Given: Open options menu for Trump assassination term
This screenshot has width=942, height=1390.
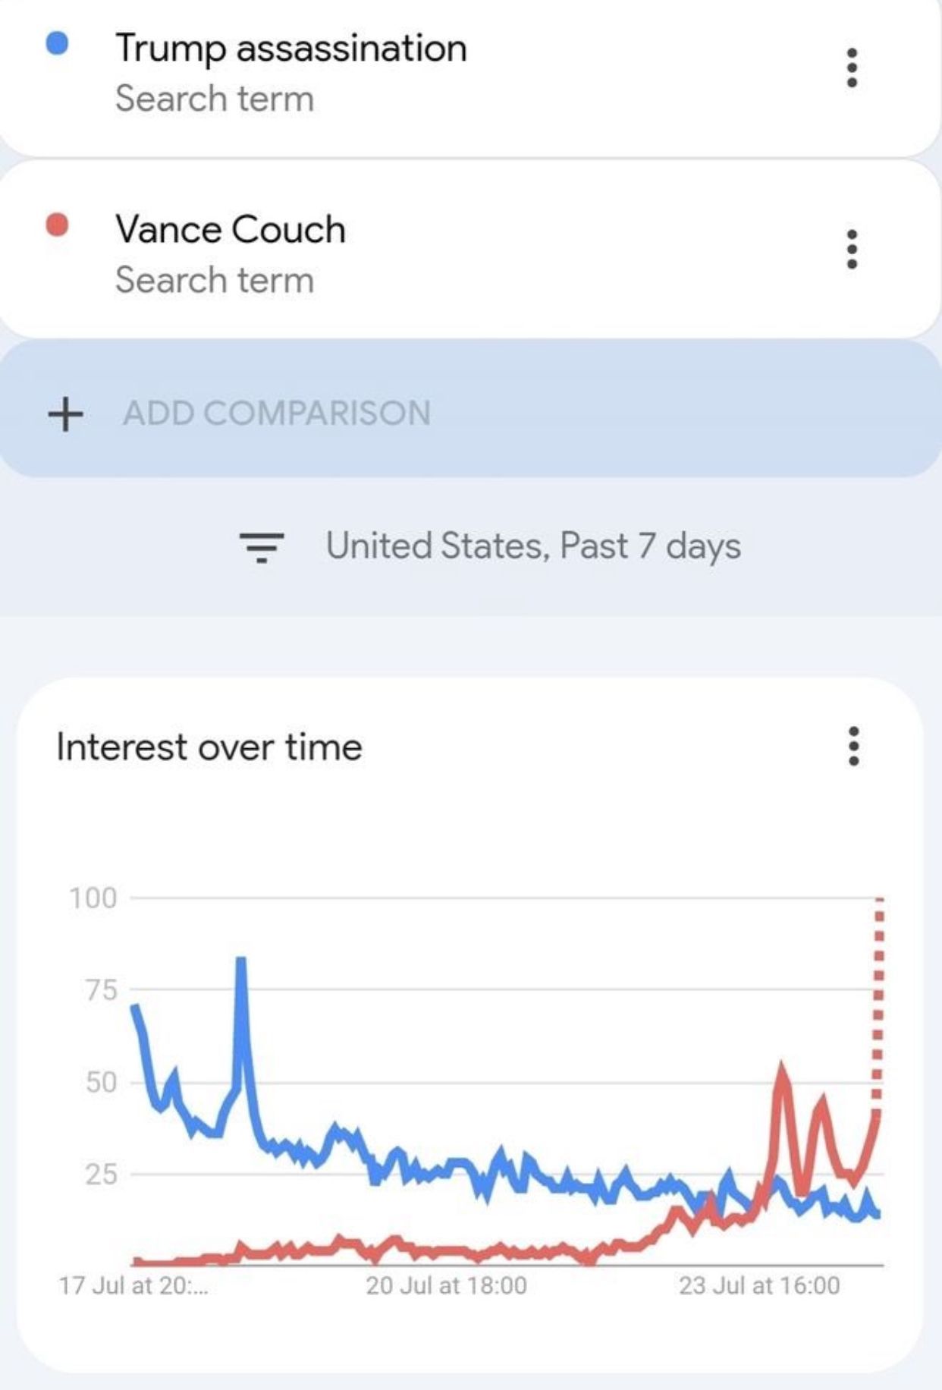Looking at the screenshot, I should click(852, 68).
